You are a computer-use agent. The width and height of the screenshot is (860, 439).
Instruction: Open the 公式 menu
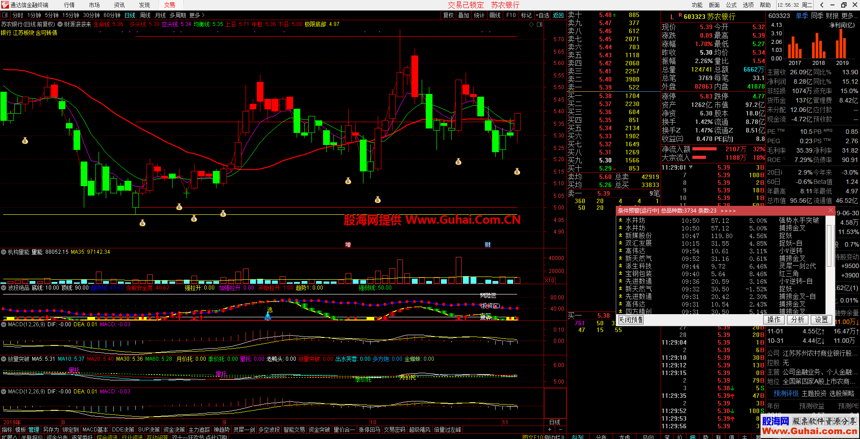731,5
